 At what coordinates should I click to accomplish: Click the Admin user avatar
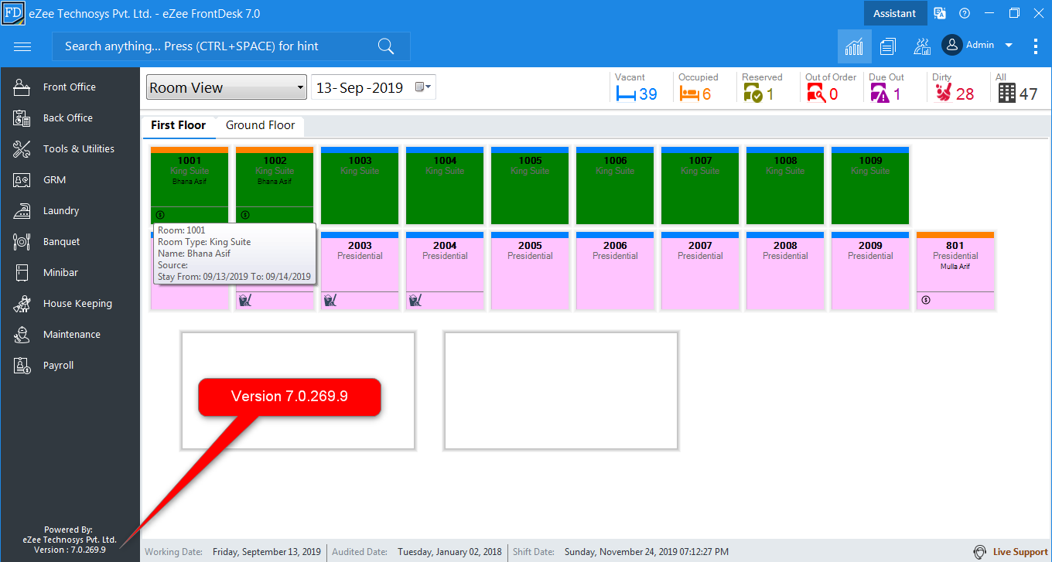pos(951,45)
